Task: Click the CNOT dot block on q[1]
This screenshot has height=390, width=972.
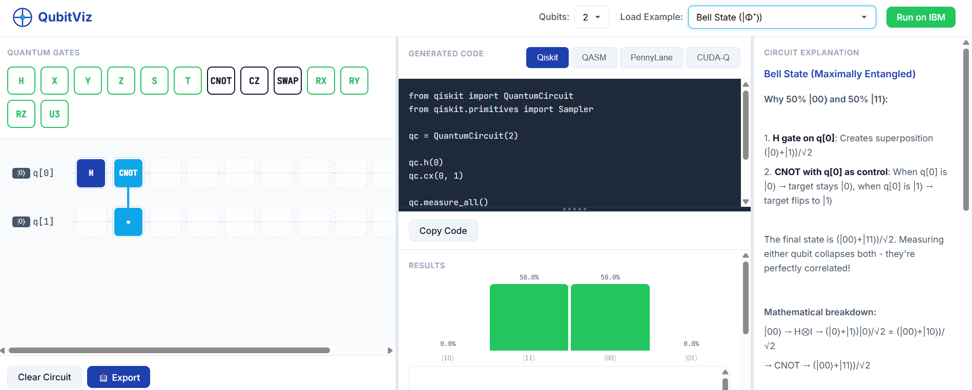Action: 128,222
